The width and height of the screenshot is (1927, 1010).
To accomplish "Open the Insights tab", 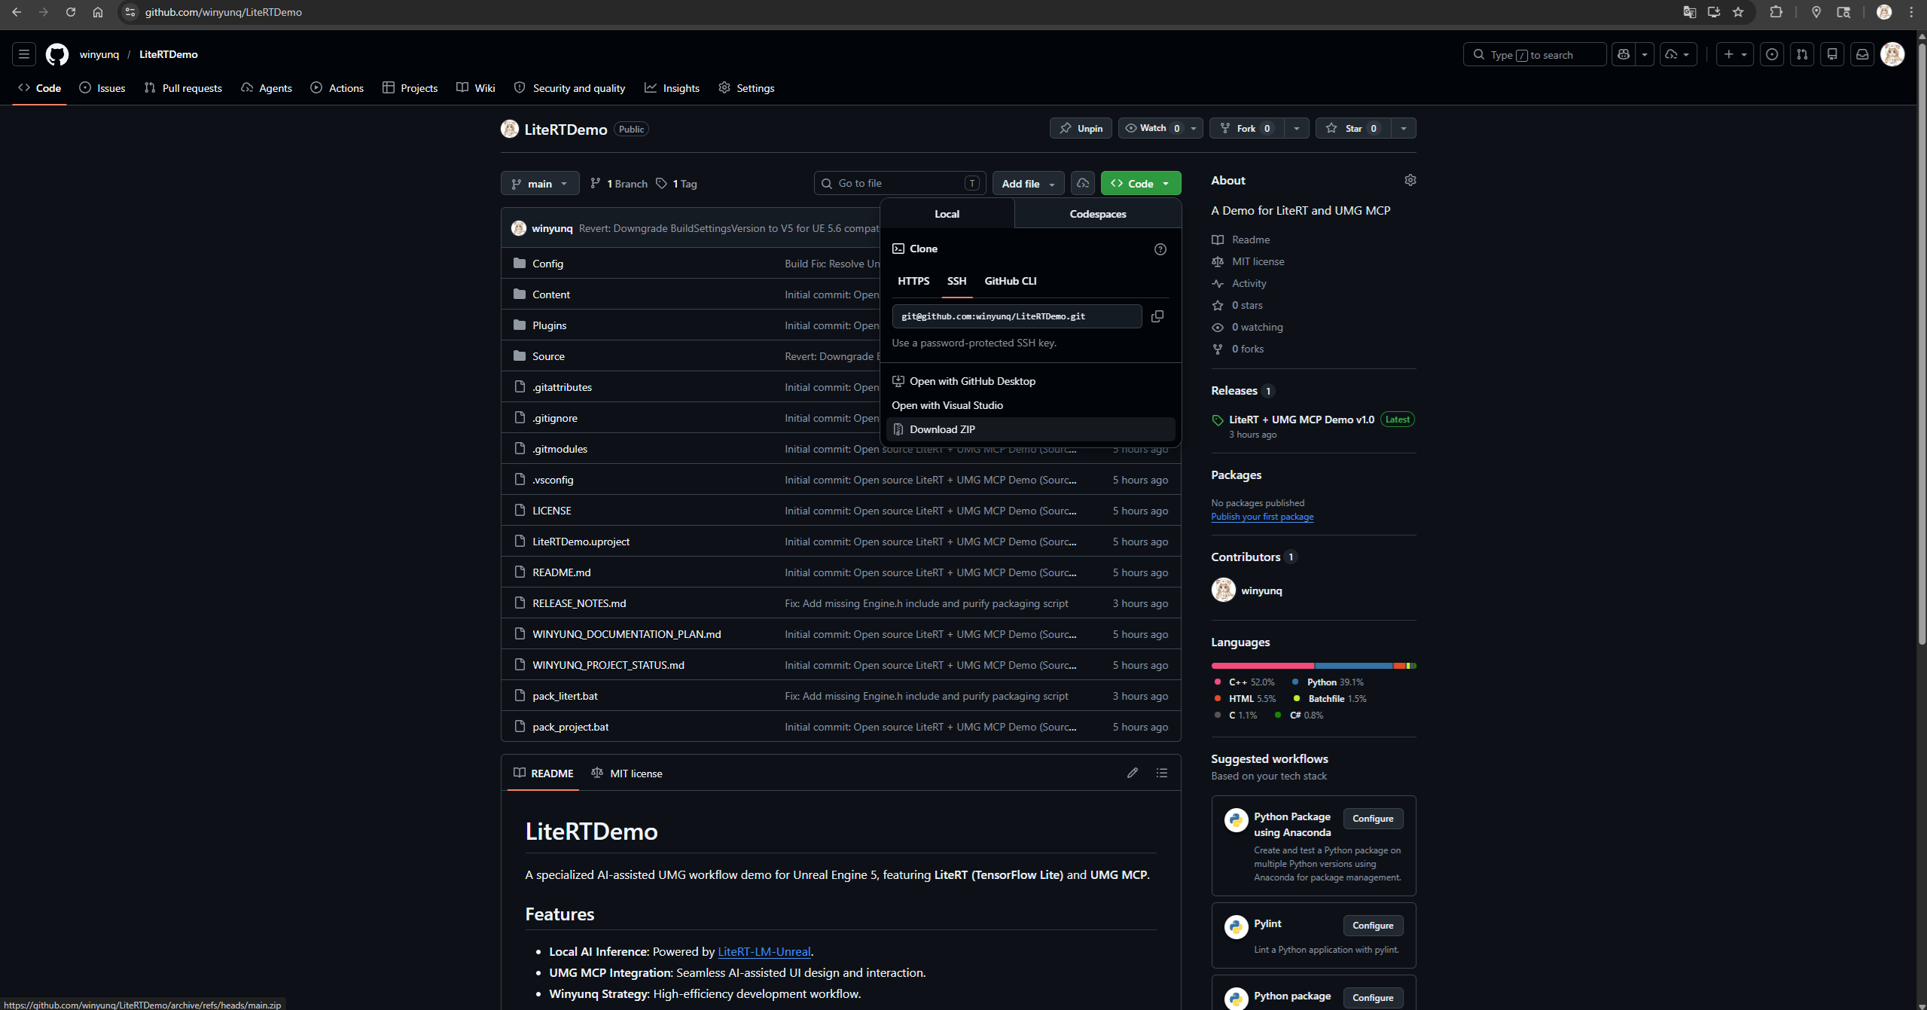I will 672,88.
